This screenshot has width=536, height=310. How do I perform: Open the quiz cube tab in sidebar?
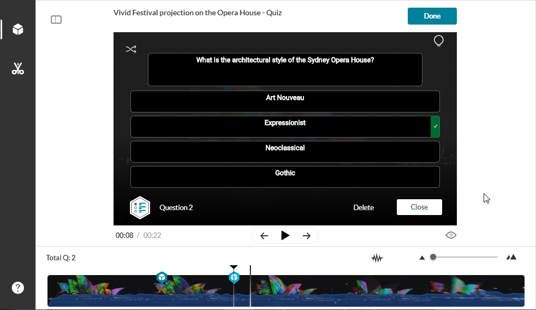(x=18, y=29)
